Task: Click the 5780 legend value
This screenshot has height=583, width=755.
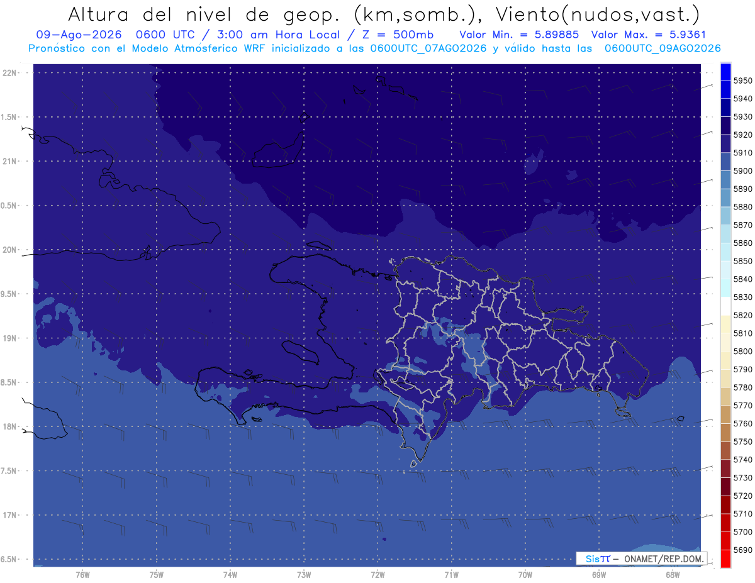Action: pos(742,387)
